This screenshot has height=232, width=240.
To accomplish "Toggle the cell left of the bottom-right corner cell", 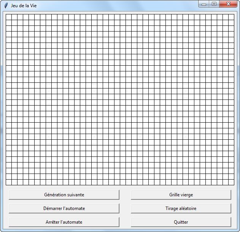I will click(225, 182).
